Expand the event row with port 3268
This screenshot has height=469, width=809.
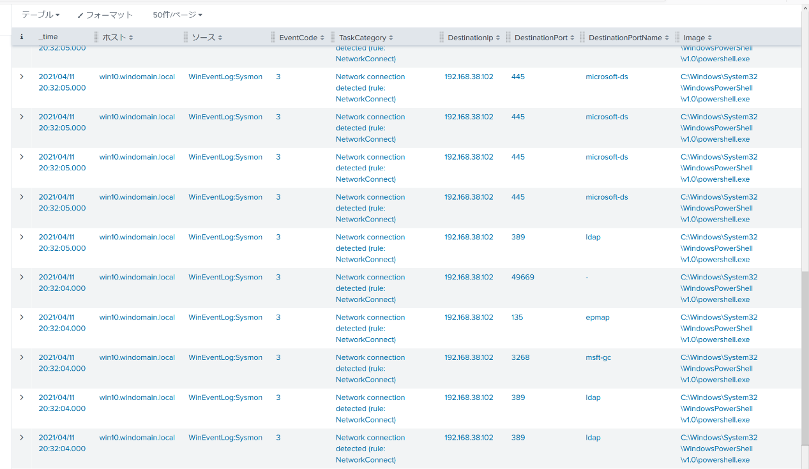[x=22, y=357]
